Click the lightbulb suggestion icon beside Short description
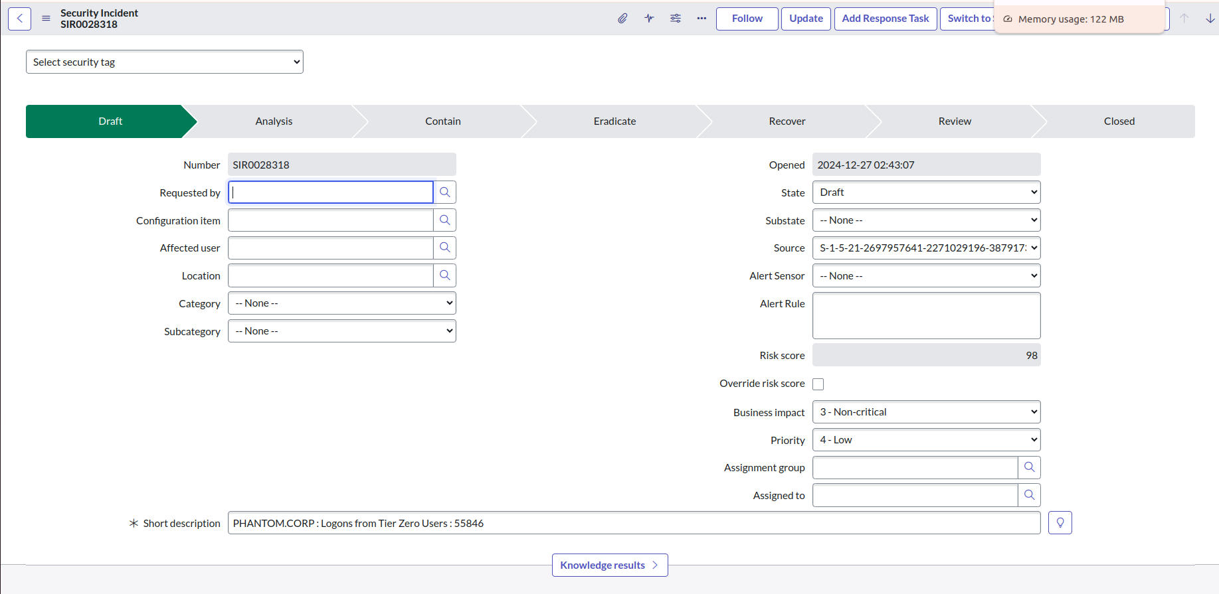The image size is (1219, 594). tap(1060, 523)
